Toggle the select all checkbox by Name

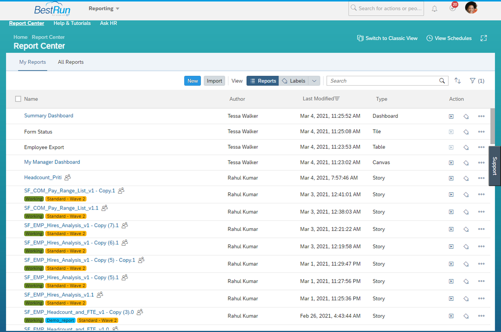tap(18, 99)
